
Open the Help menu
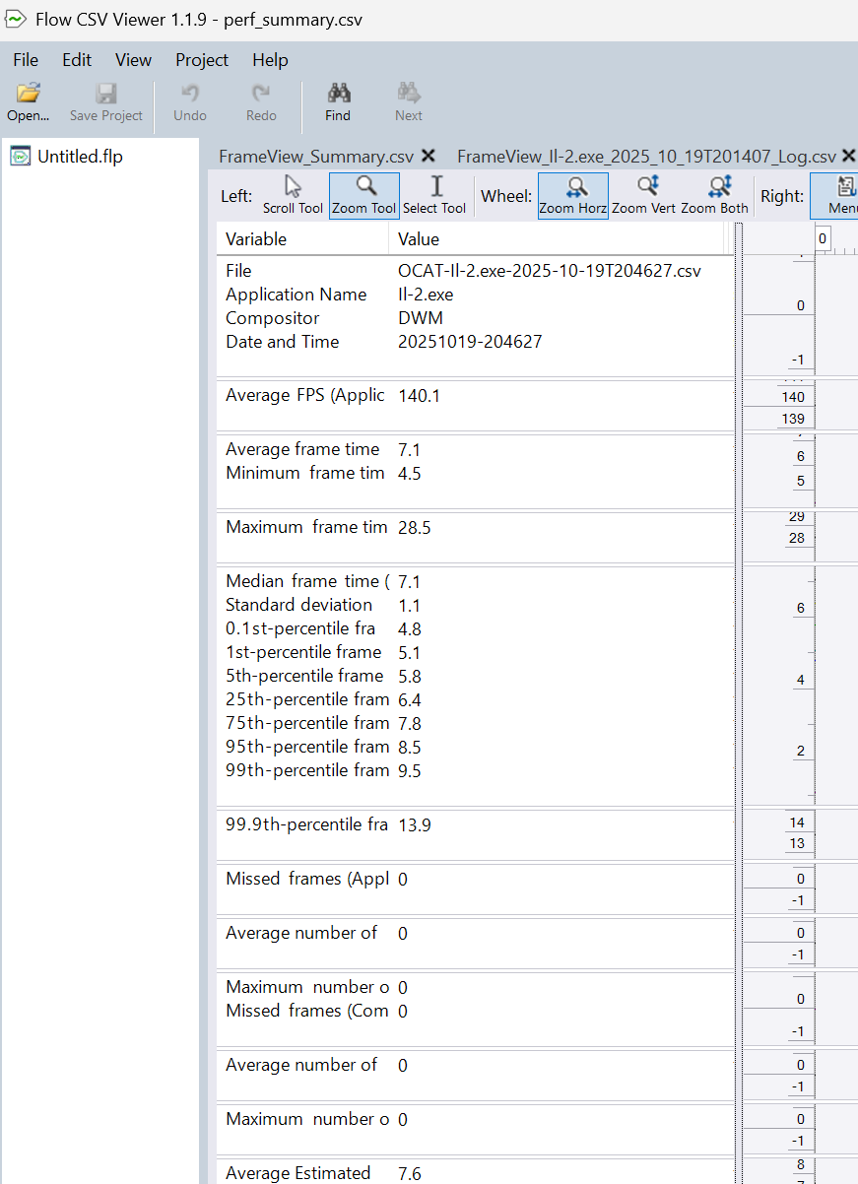[x=270, y=60]
